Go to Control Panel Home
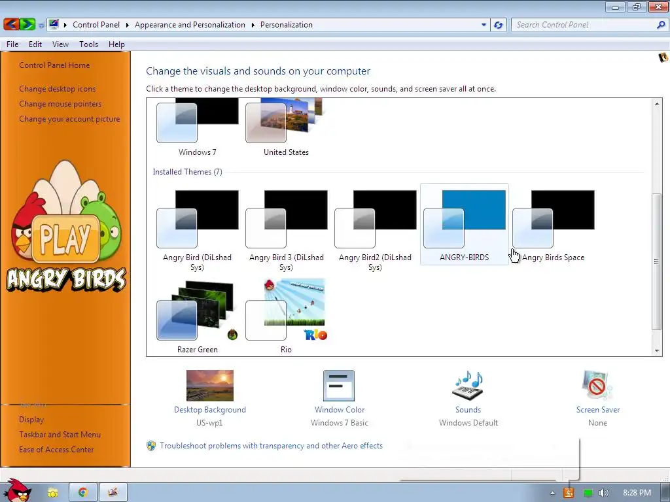This screenshot has width=670, height=502. point(54,65)
